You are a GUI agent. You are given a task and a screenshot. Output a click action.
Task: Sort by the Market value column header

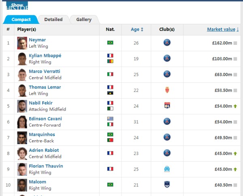pos(223,30)
